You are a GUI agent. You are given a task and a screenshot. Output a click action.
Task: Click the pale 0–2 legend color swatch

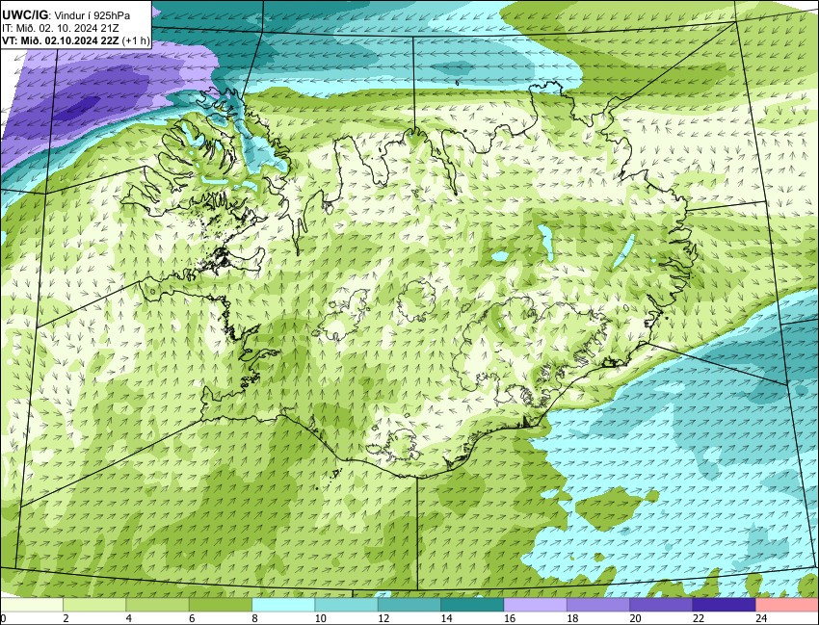coord(32,605)
